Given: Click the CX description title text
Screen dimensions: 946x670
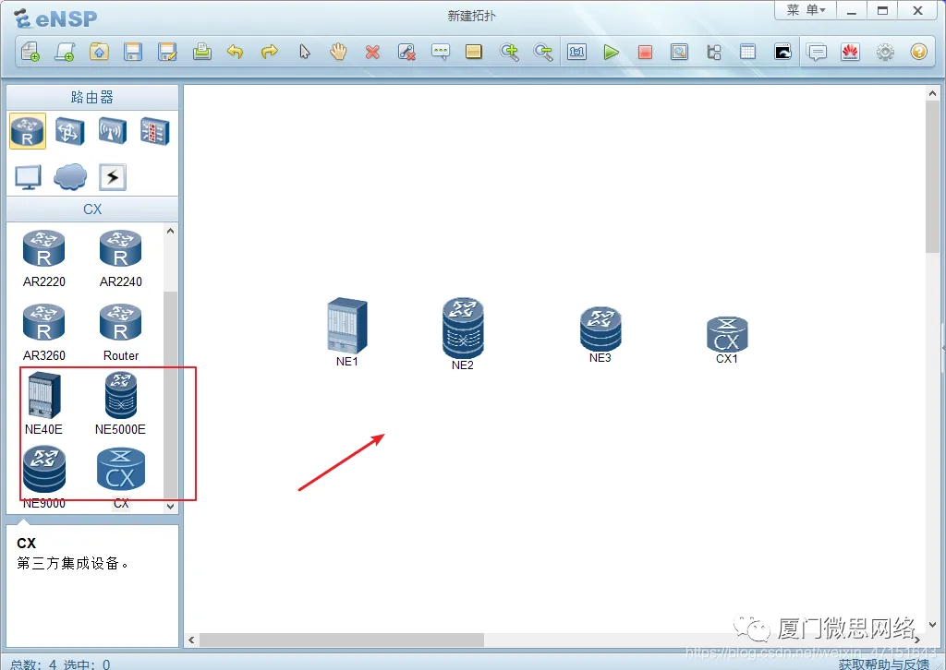Looking at the screenshot, I should pos(27,543).
